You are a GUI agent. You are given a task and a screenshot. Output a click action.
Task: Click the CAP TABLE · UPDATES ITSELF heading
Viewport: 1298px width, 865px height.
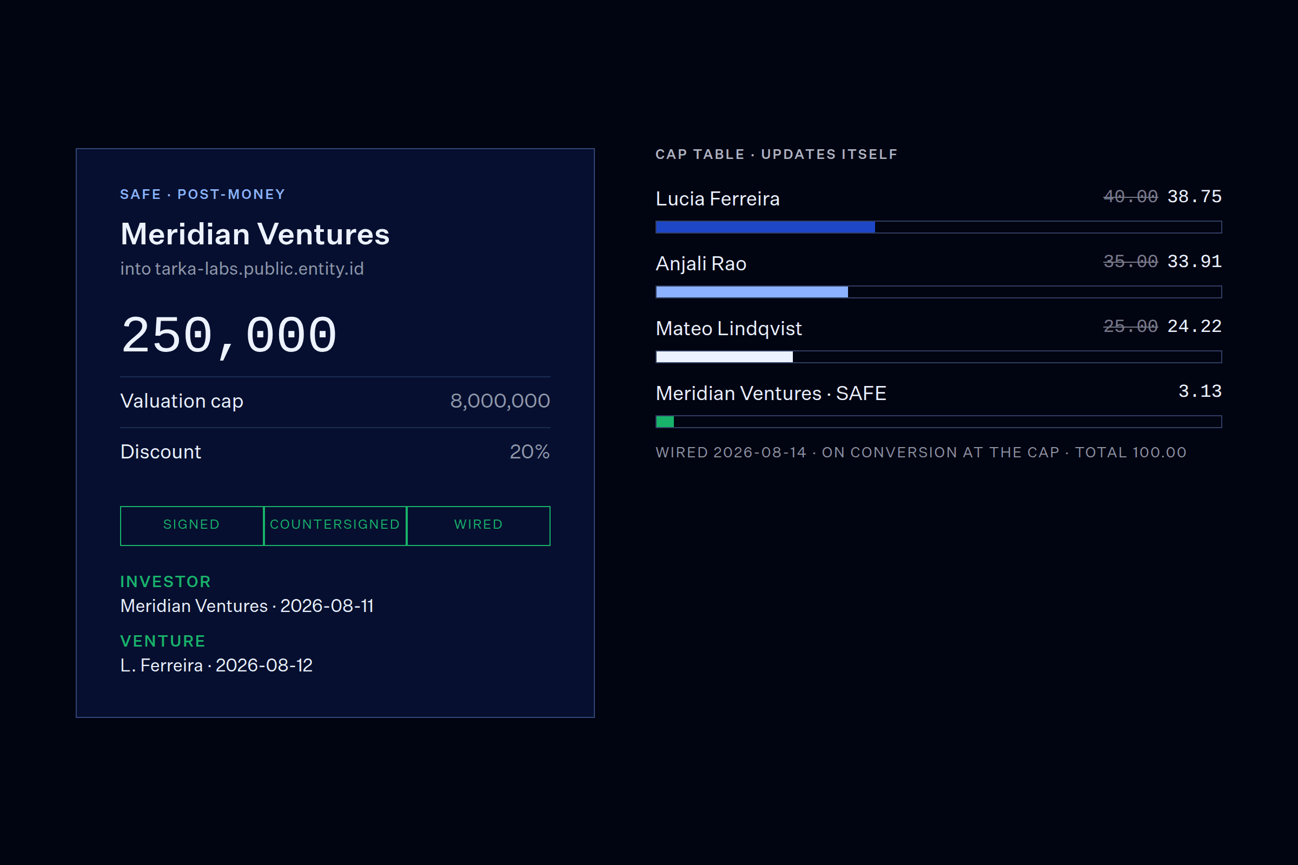(777, 154)
